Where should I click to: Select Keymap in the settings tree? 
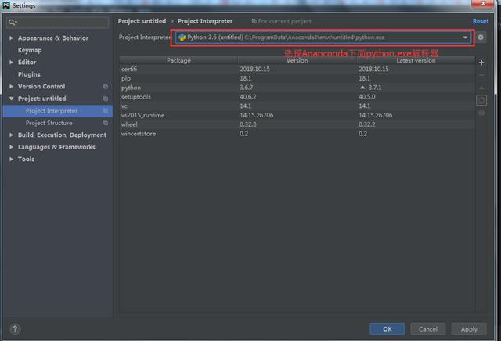click(x=30, y=50)
